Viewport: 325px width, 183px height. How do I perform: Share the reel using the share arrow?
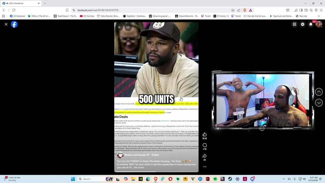(x=205, y=156)
